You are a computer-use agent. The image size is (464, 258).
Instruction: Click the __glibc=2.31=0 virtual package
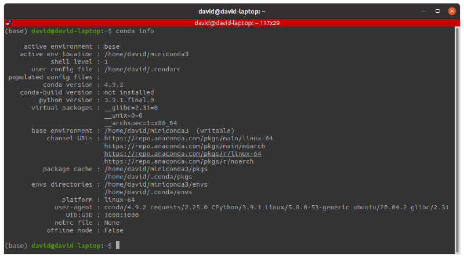[131, 108]
